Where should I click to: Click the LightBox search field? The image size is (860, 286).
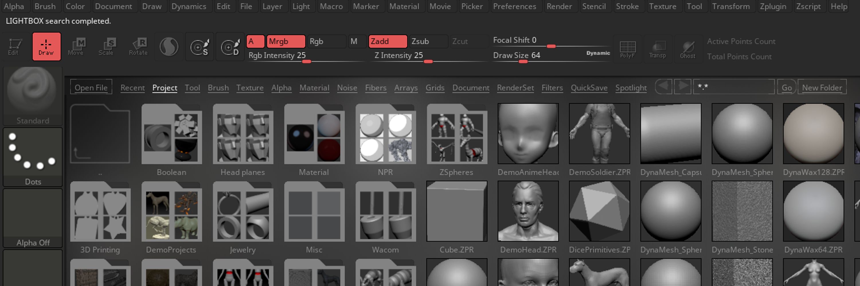(x=734, y=87)
